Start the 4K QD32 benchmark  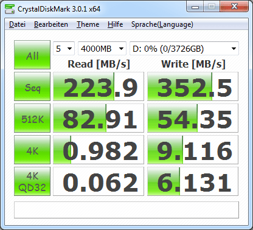coord(32,181)
